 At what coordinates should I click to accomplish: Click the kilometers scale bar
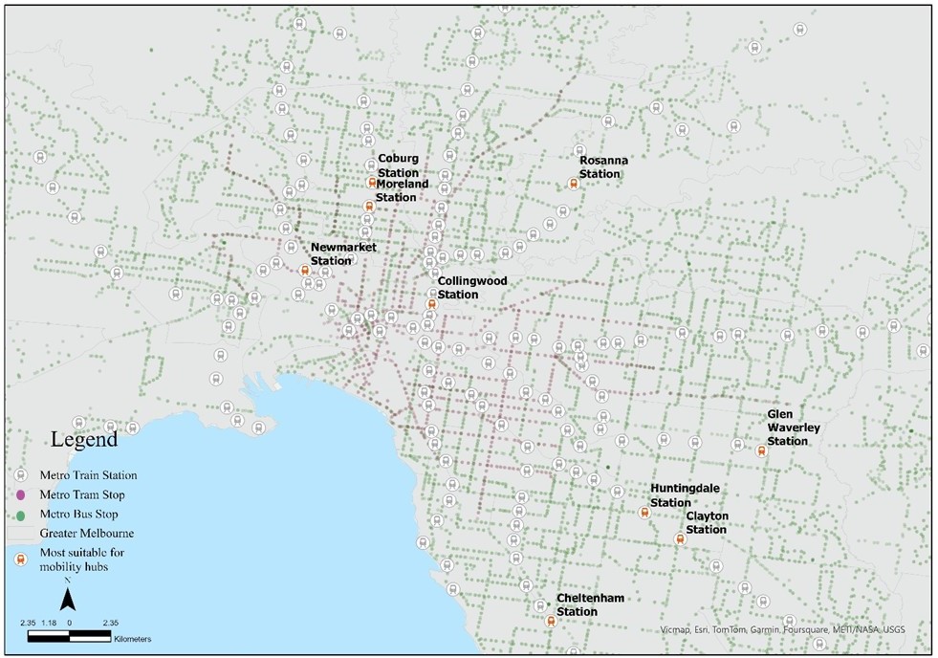click(69, 636)
